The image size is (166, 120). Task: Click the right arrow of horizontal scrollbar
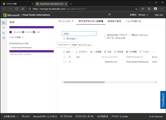156,82
